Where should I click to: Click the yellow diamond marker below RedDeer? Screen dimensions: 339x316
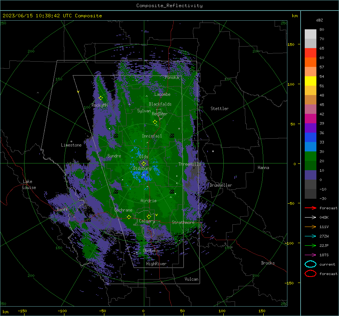[x=155, y=122]
